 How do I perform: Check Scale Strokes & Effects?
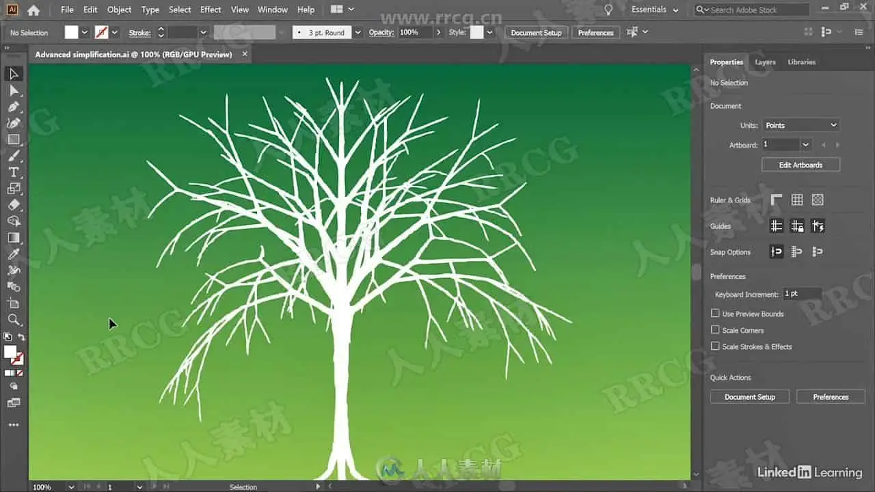click(715, 346)
